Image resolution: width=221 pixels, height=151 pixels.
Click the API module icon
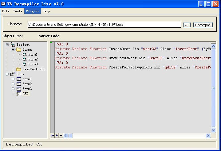tap(19, 94)
